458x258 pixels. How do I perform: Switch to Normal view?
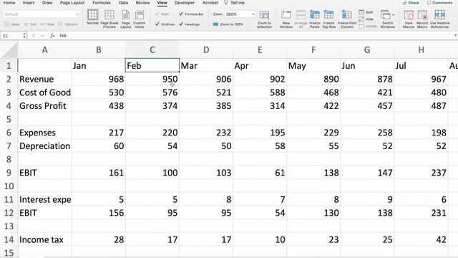click(x=92, y=17)
